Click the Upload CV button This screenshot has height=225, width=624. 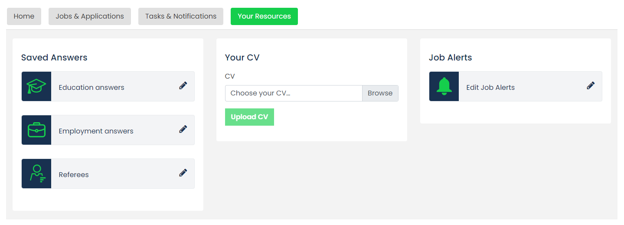point(249,117)
